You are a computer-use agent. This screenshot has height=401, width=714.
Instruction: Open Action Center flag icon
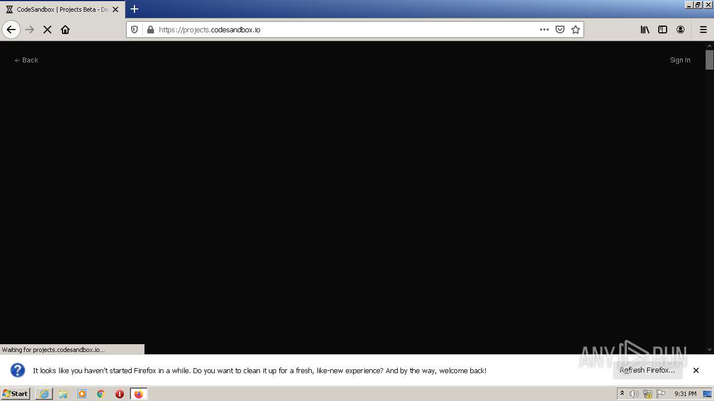pyautogui.click(x=661, y=394)
